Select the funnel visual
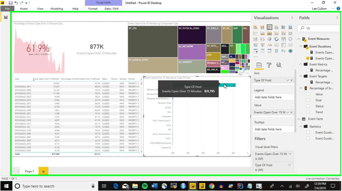Viewport: 342px width, 191px height. [x=262, y=45]
